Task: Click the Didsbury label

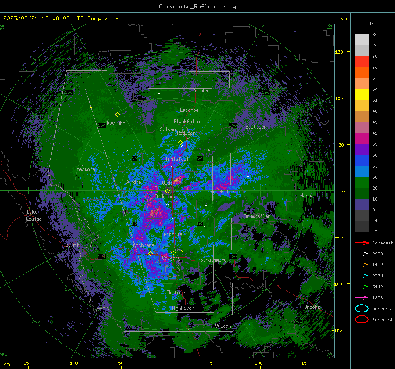Action: pyautogui.click(x=166, y=197)
